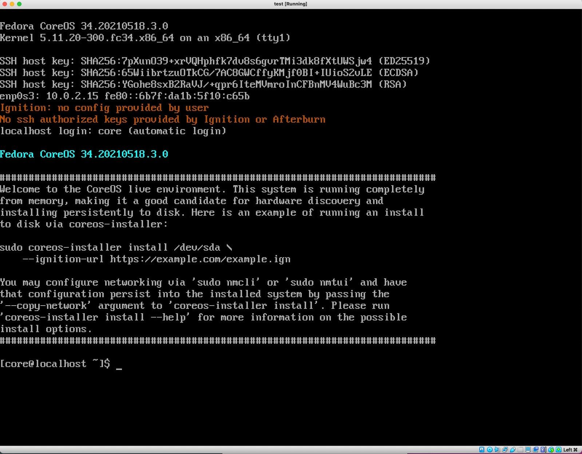Screen dimensions: 582x454
Task: Click the ECDSA SSH host key line
Action: 209,73
